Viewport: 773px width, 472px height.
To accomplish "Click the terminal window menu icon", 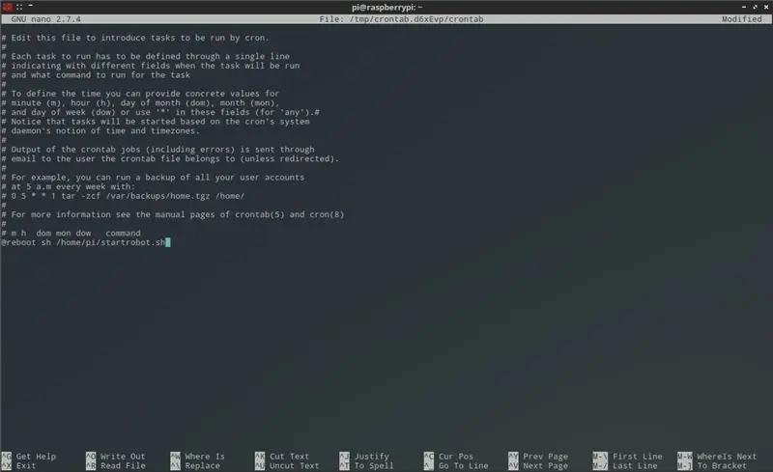I will 8,7.
